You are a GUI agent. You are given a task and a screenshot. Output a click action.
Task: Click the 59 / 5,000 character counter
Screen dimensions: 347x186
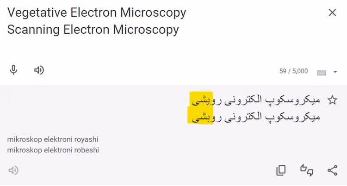click(293, 71)
